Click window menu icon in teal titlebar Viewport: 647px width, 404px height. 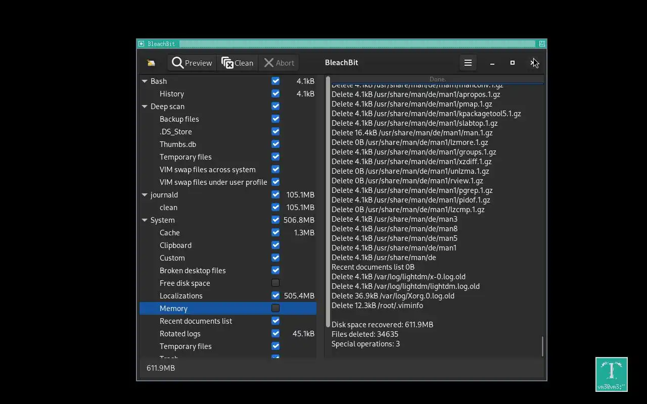pos(142,44)
